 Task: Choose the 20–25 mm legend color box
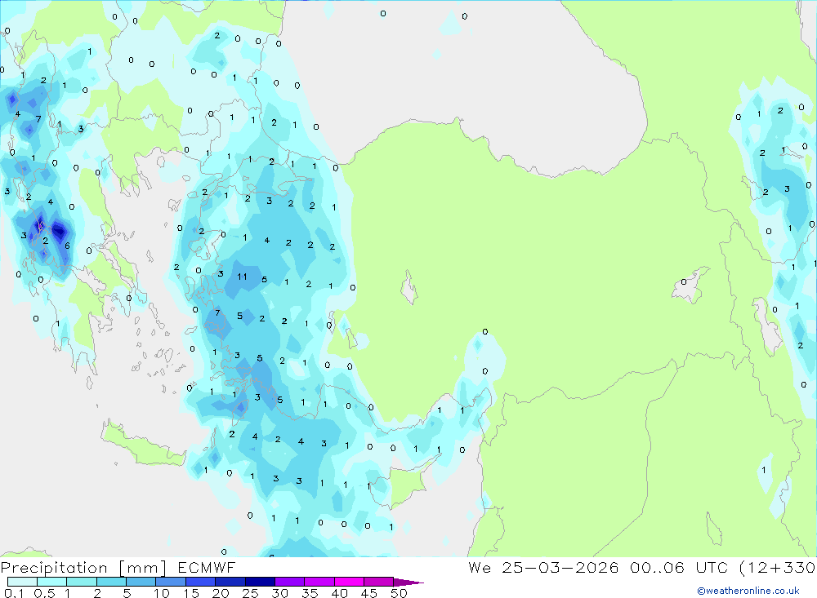click(230, 582)
